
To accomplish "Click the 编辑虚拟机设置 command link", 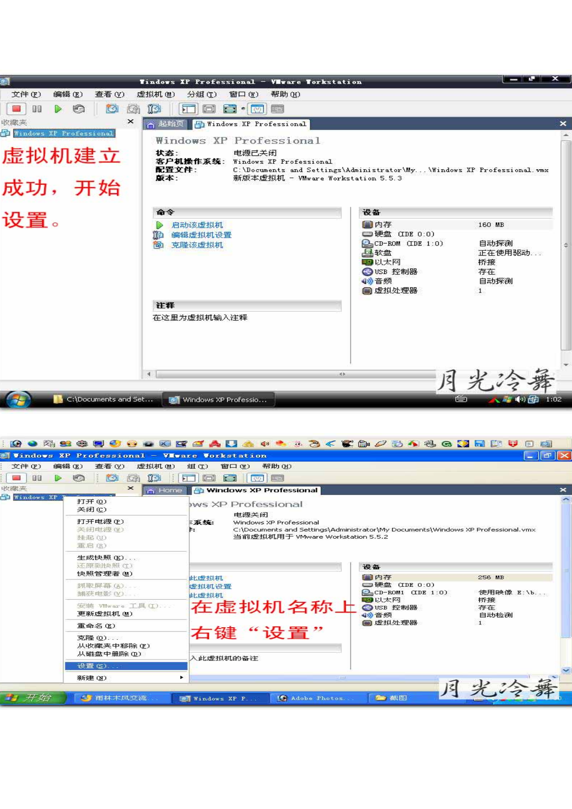I will tap(201, 235).
